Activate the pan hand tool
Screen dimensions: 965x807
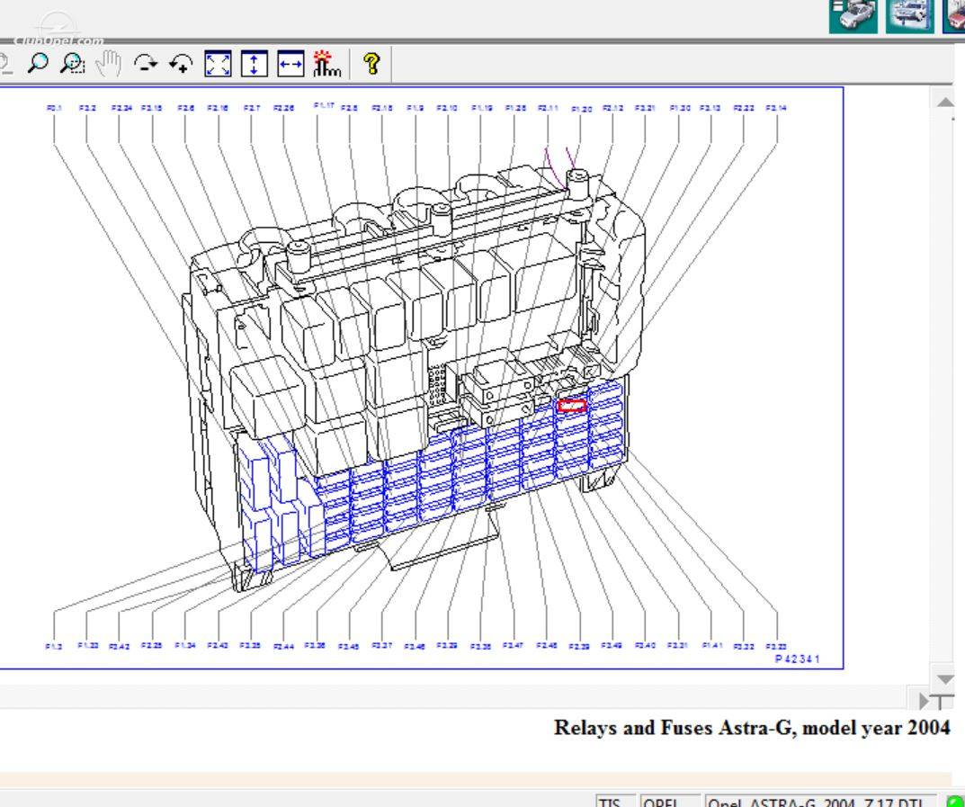pos(109,63)
